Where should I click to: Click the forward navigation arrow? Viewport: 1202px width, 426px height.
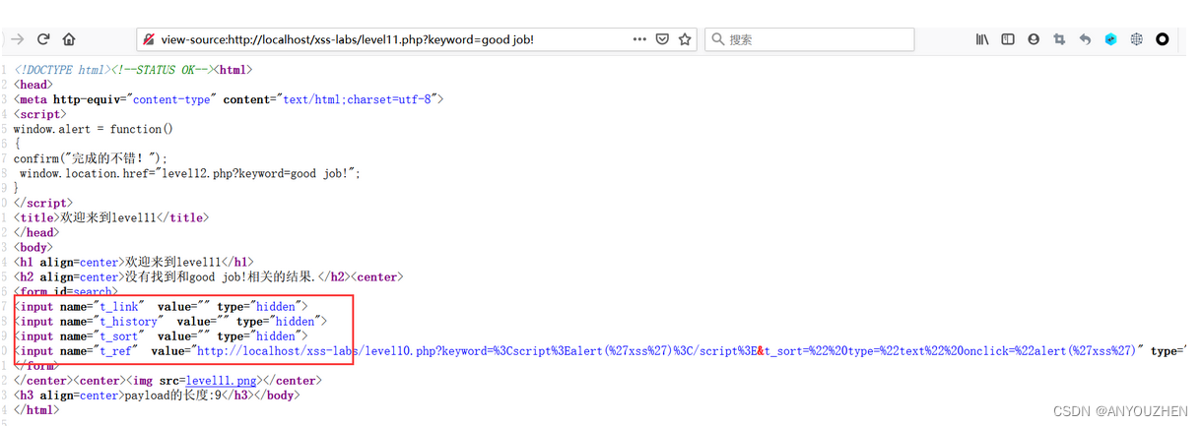pos(17,39)
